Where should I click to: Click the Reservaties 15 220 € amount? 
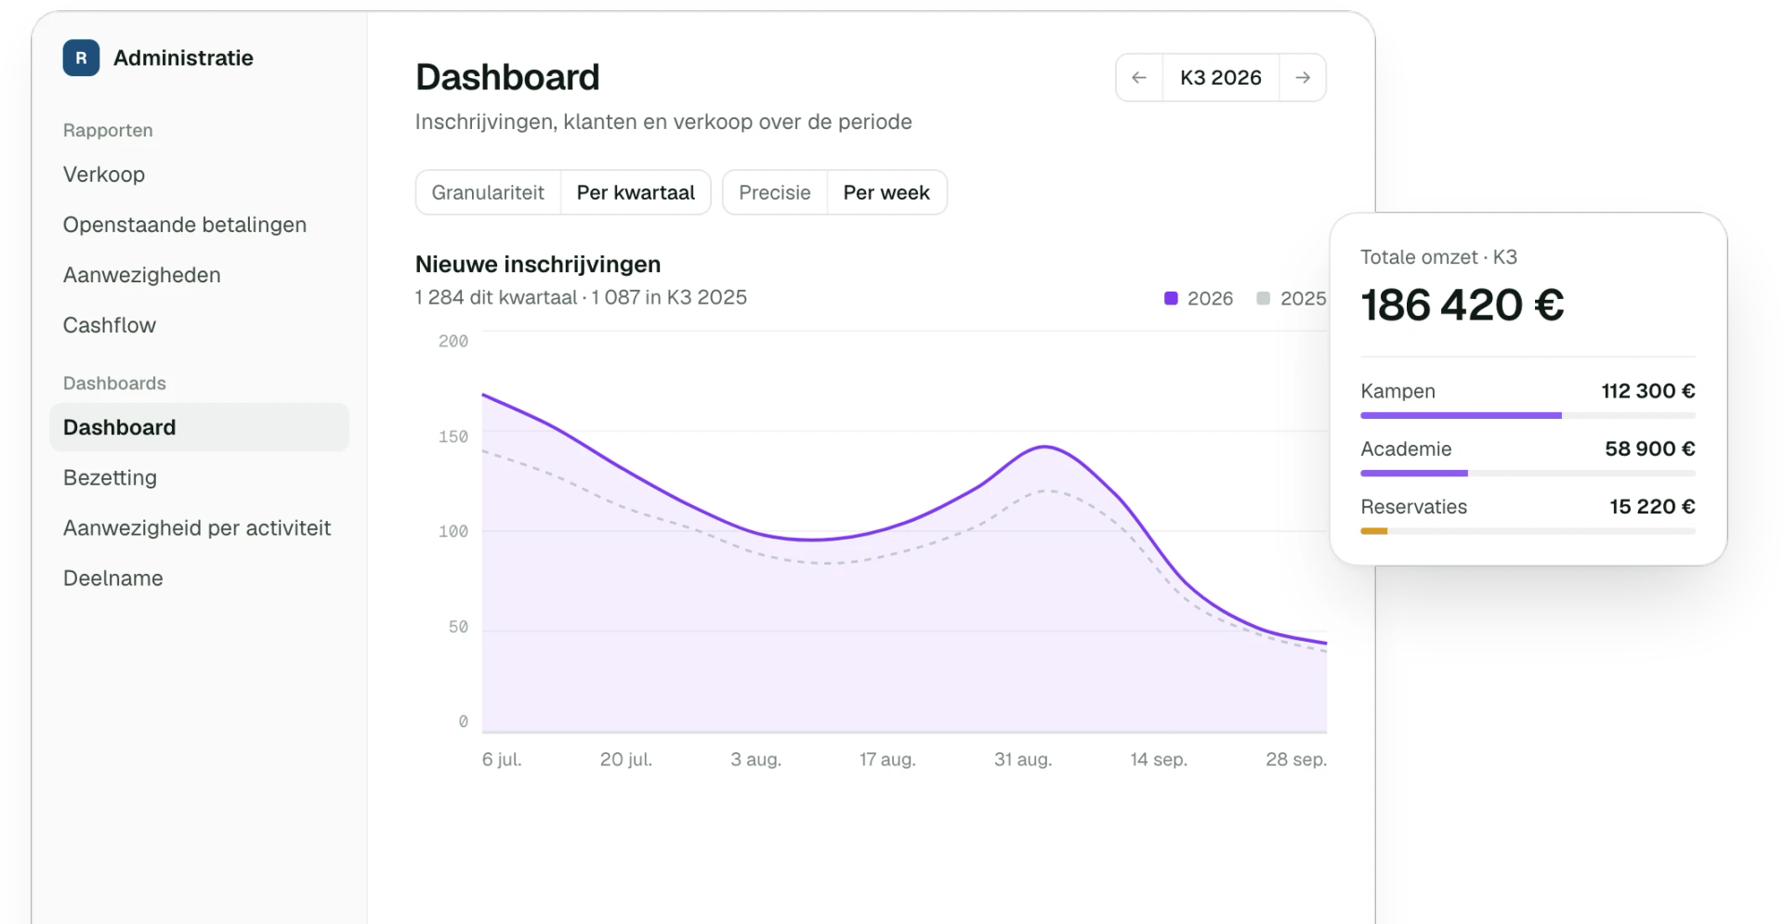pyautogui.click(x=1652, y=506)
